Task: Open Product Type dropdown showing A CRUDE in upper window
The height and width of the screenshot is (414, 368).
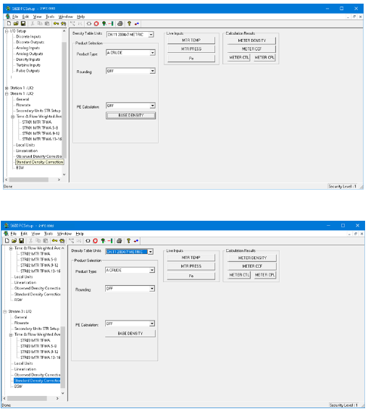Action: (131, 53)
